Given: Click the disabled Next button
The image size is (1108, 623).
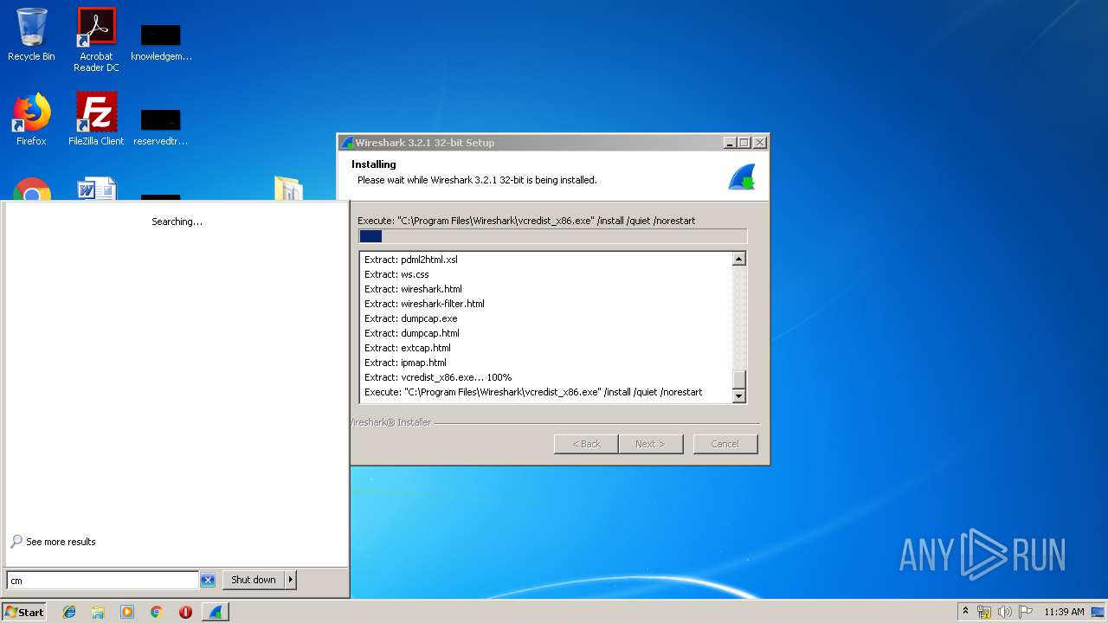Looking at the screenshot, I should (x=650, y=444).
